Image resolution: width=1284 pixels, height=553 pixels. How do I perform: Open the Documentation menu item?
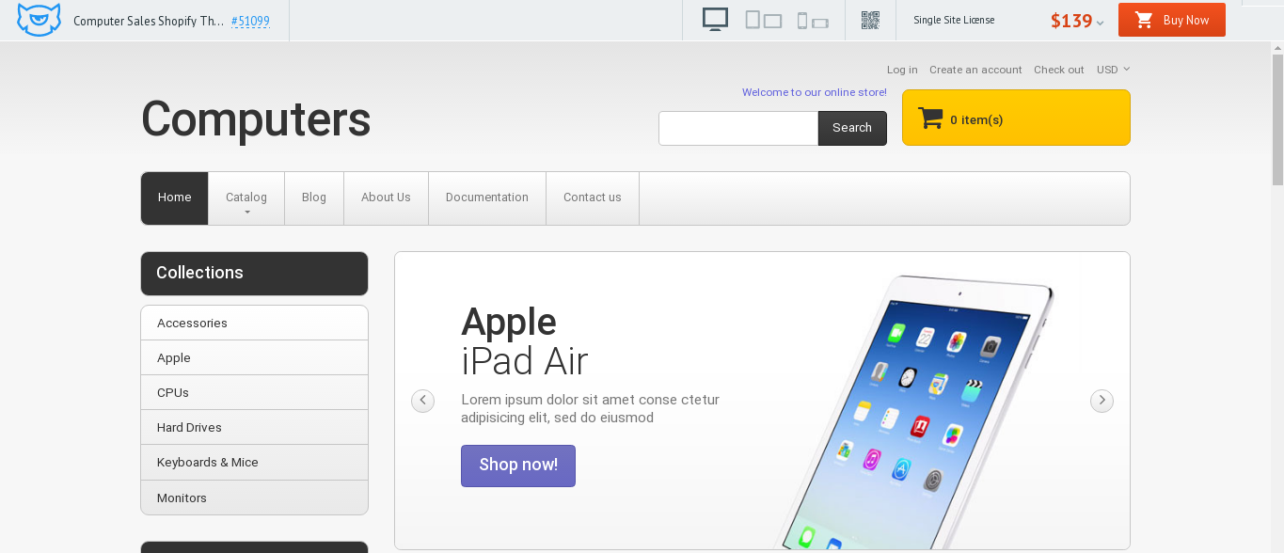(x=487, y=198)
